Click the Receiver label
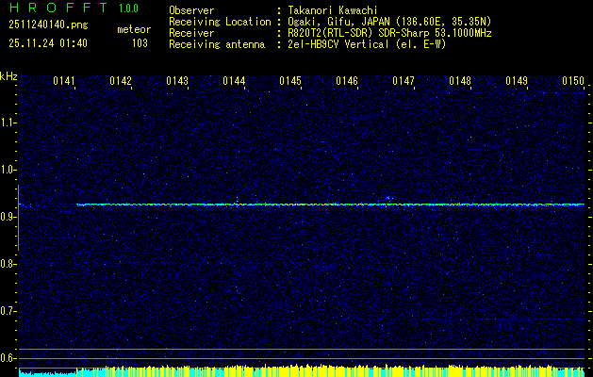The height and width of the screenshot is (377, 593). coord(191,33)
